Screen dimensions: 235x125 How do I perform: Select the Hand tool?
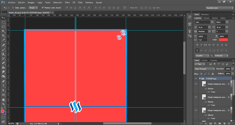3,100
